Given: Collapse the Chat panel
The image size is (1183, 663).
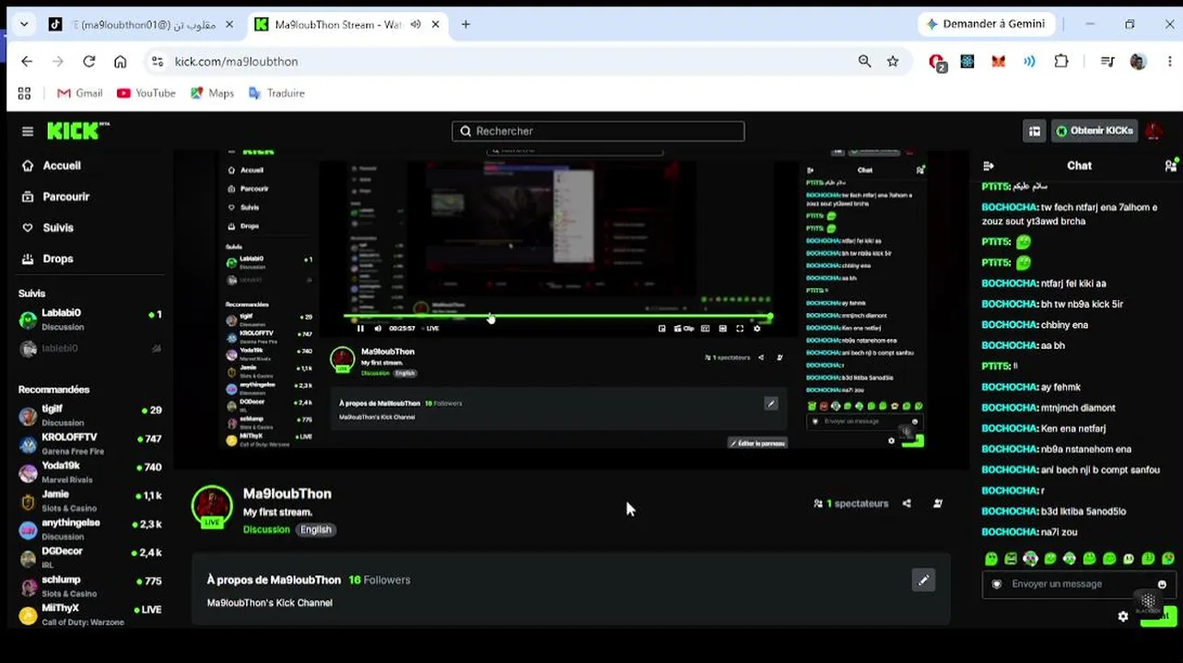Looking at the screenshot, I should coord(989,166).
